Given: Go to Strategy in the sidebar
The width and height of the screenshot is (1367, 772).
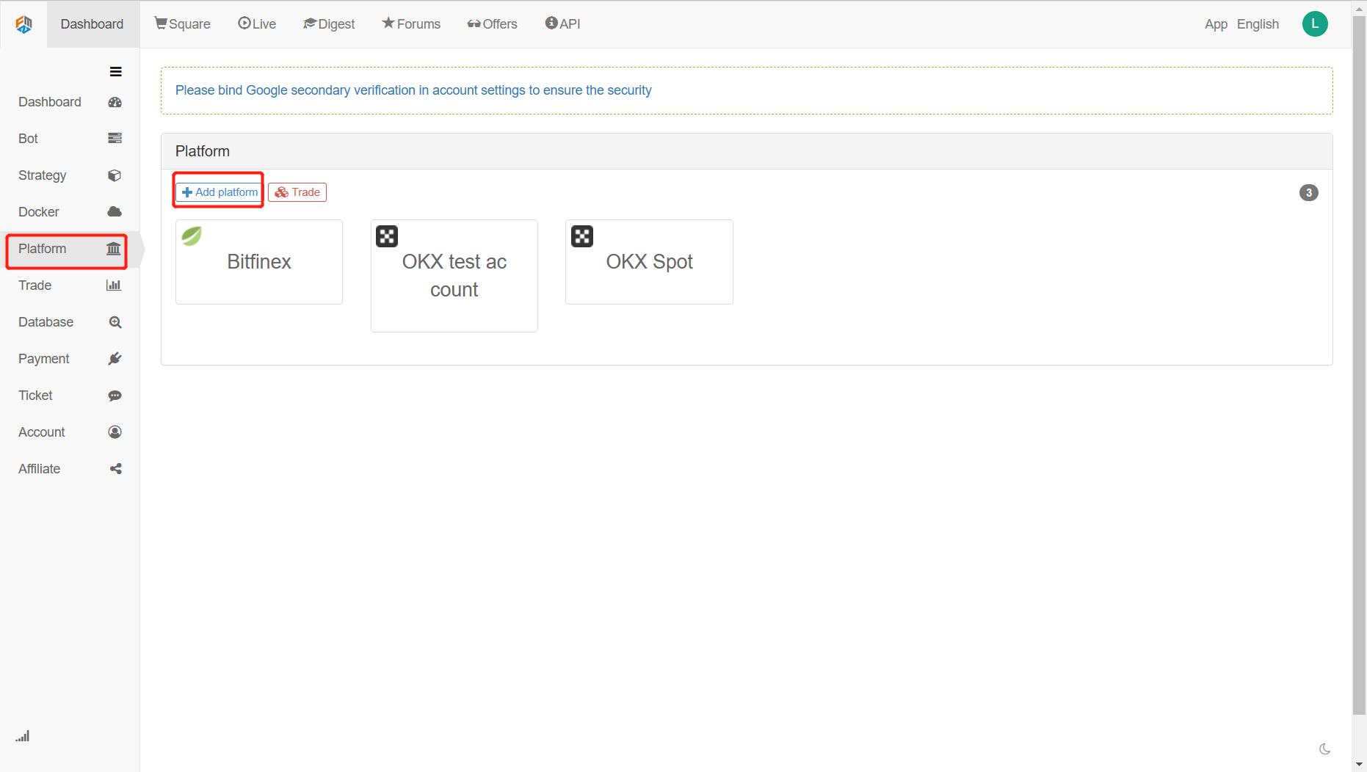Looking at the screenshot, I should [70, 175].
